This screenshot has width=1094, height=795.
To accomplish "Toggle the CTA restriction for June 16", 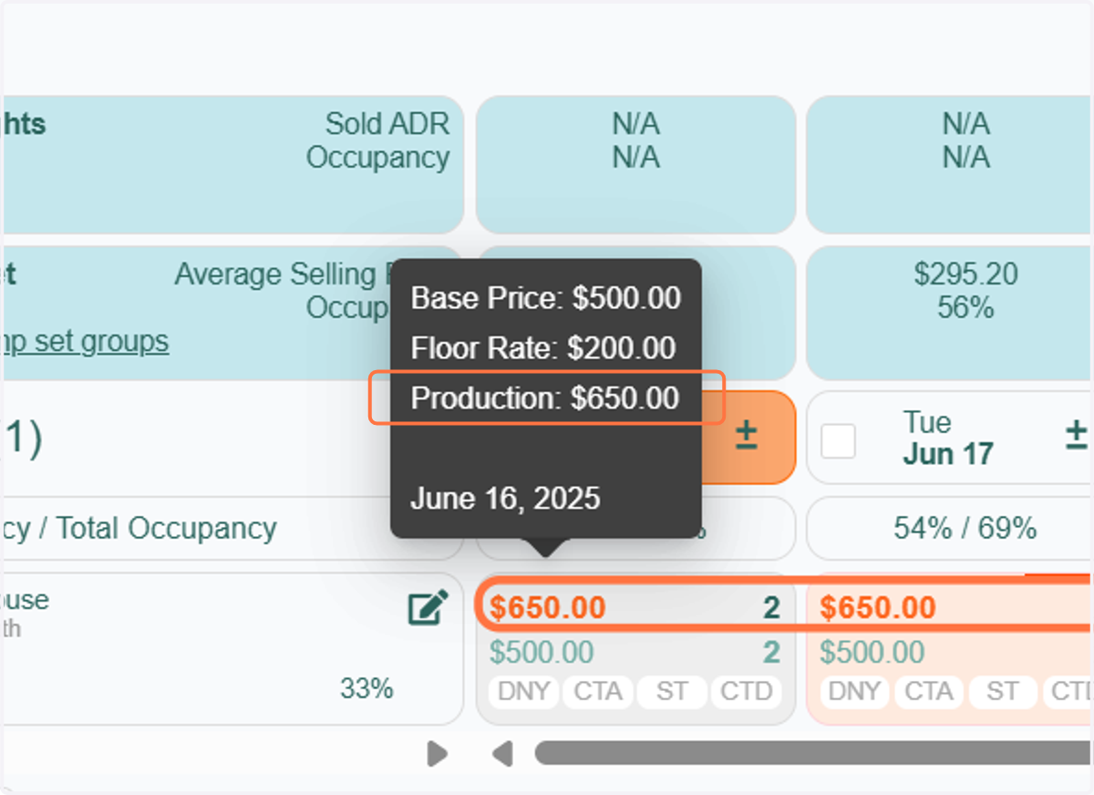I will pos(598,692).
